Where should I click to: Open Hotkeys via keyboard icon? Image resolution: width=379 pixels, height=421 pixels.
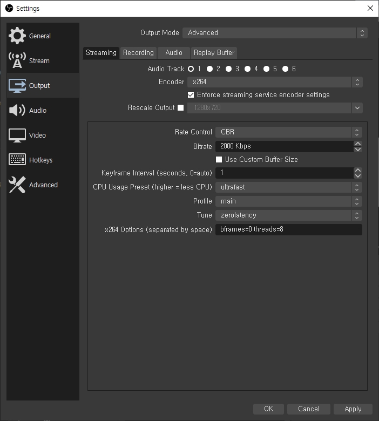17,160
